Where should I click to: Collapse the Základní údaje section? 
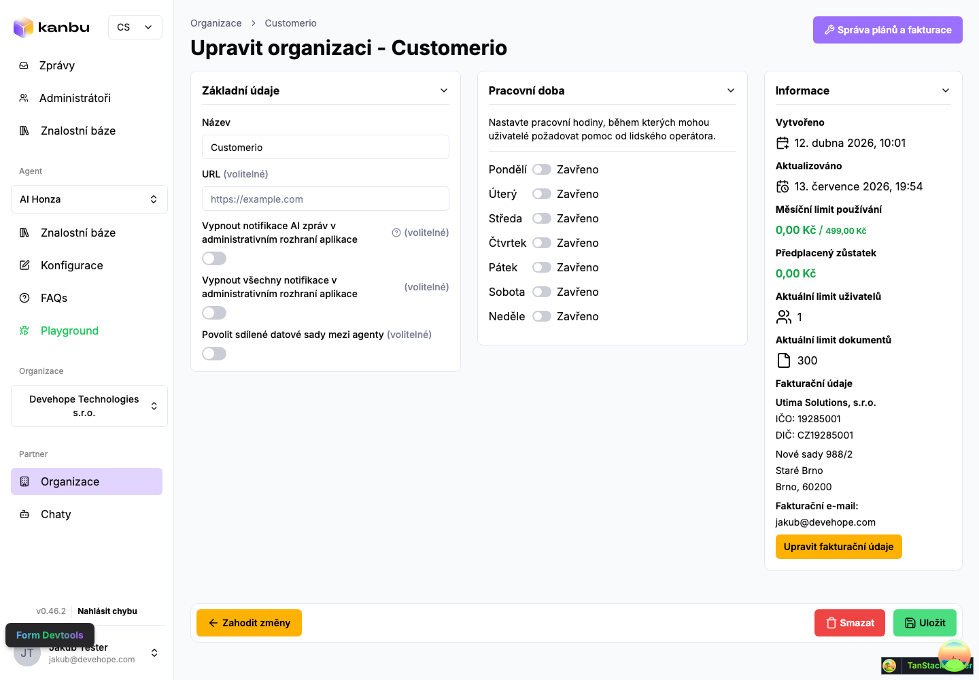tap(444, 90)
